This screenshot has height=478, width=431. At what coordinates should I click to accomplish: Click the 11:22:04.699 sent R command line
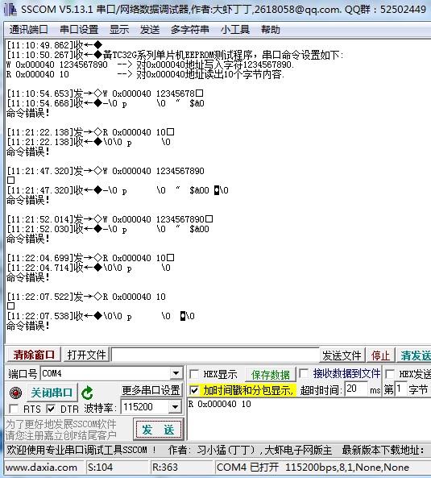90,258
